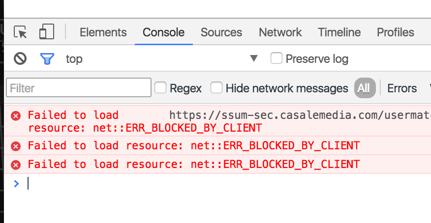Open the casalemedia.com resource link
The width and height of the screenshot is (431, 223).
(300, 115)
